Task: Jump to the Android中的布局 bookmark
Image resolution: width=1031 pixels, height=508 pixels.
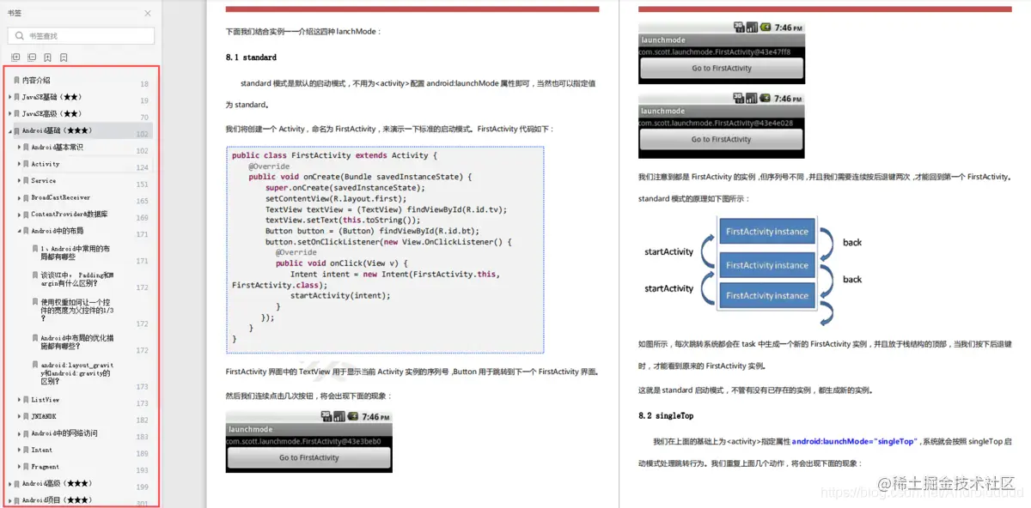Action: [x=58, y=231]
